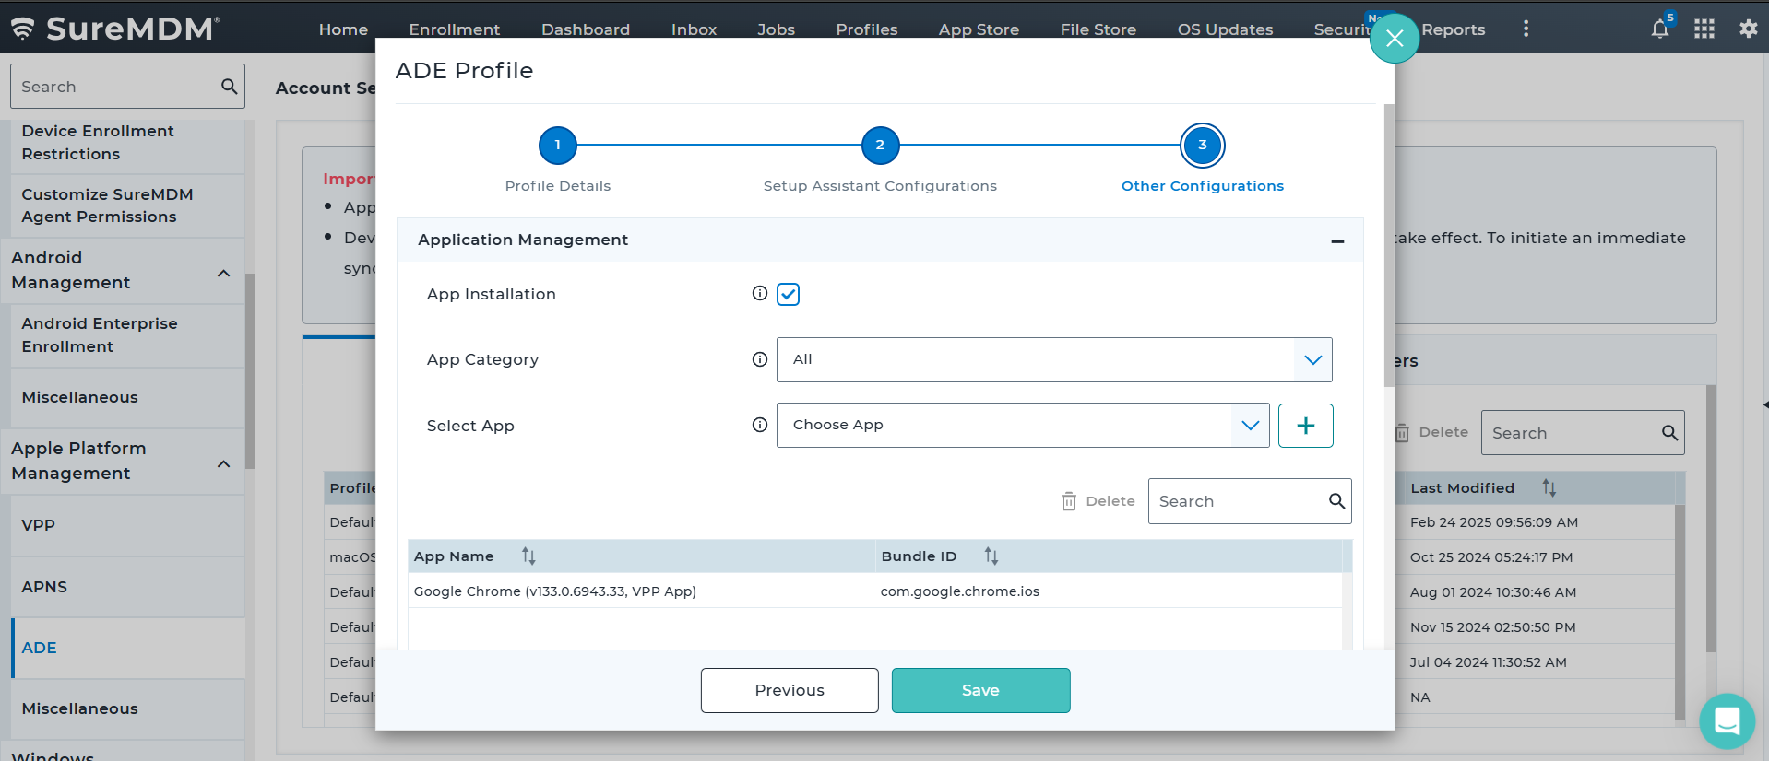This screenshot has height=761, width=1769.
Task: Click the App Category info icon
Action: (759, 359)
